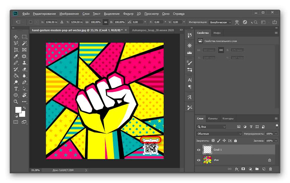Select the Dodge tool

click(x=16, y=82)
